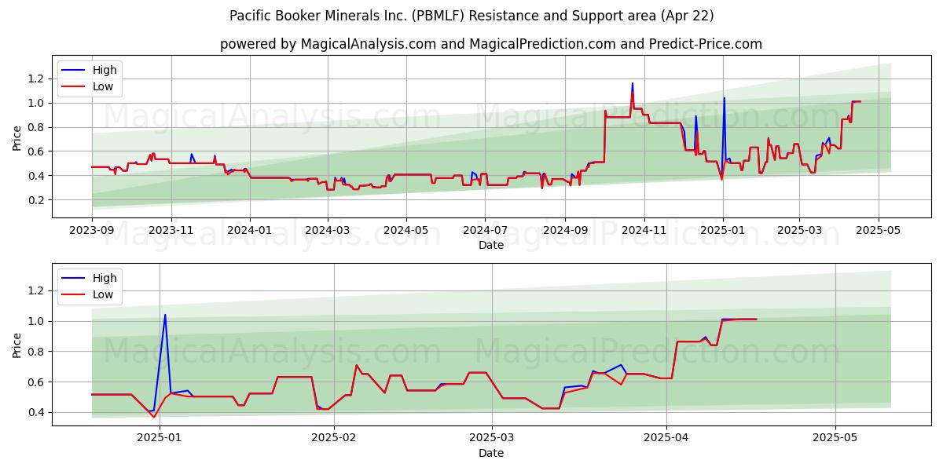Image resolution: width=943 pixels, height=471 pixels.
Task: Click the '2024-11' x-axis label
Action: (x=644, y=230)
